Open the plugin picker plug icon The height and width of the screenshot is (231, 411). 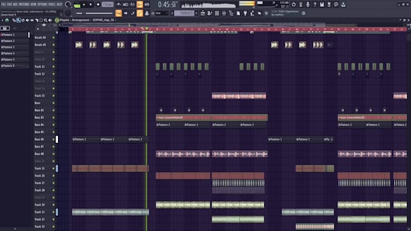pos(245,13)
